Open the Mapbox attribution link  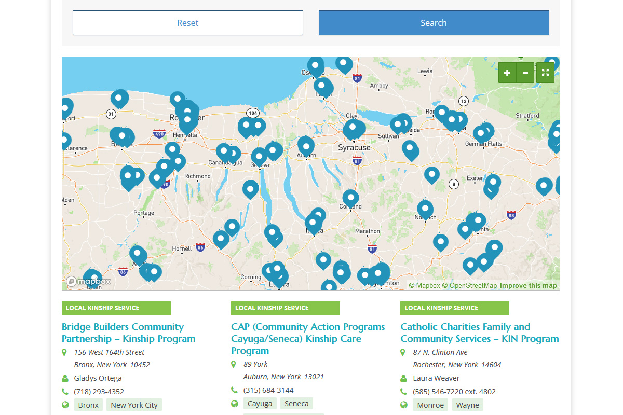(425, 285)
